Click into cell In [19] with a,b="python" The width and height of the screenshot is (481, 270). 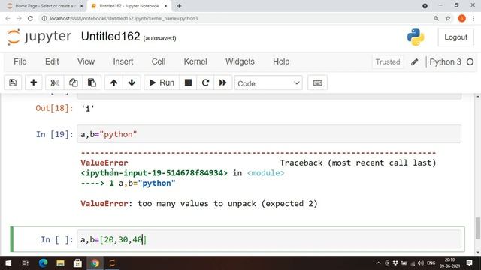pyautogui.click(x=269, y=134)
